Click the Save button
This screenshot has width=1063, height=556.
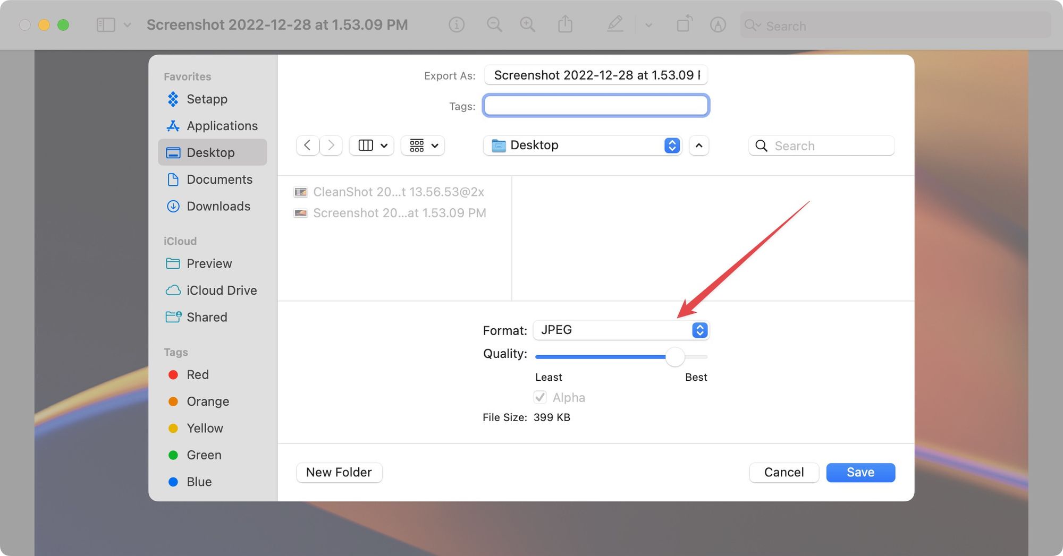click(860, 472)
